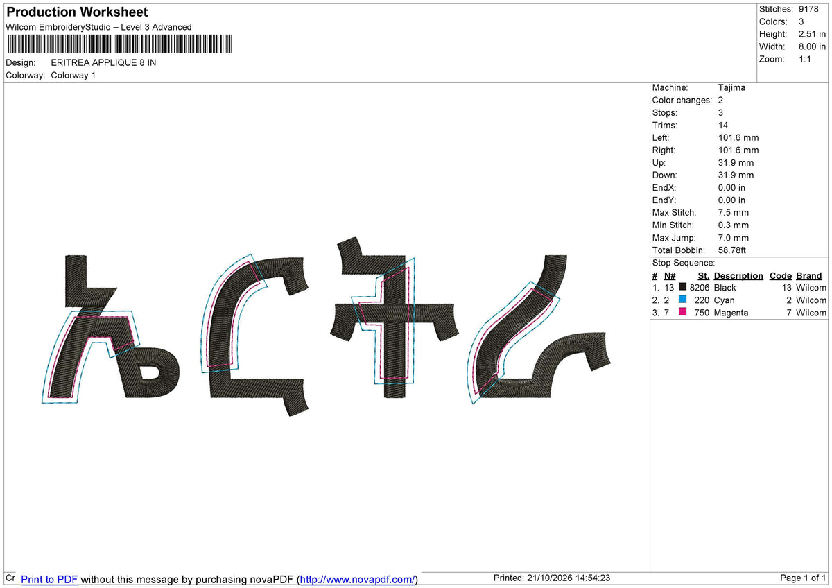Click the 'Production Worksheet' heading
Image resolution: width=832 pixels, height=588 pixels.
(77, 12)
